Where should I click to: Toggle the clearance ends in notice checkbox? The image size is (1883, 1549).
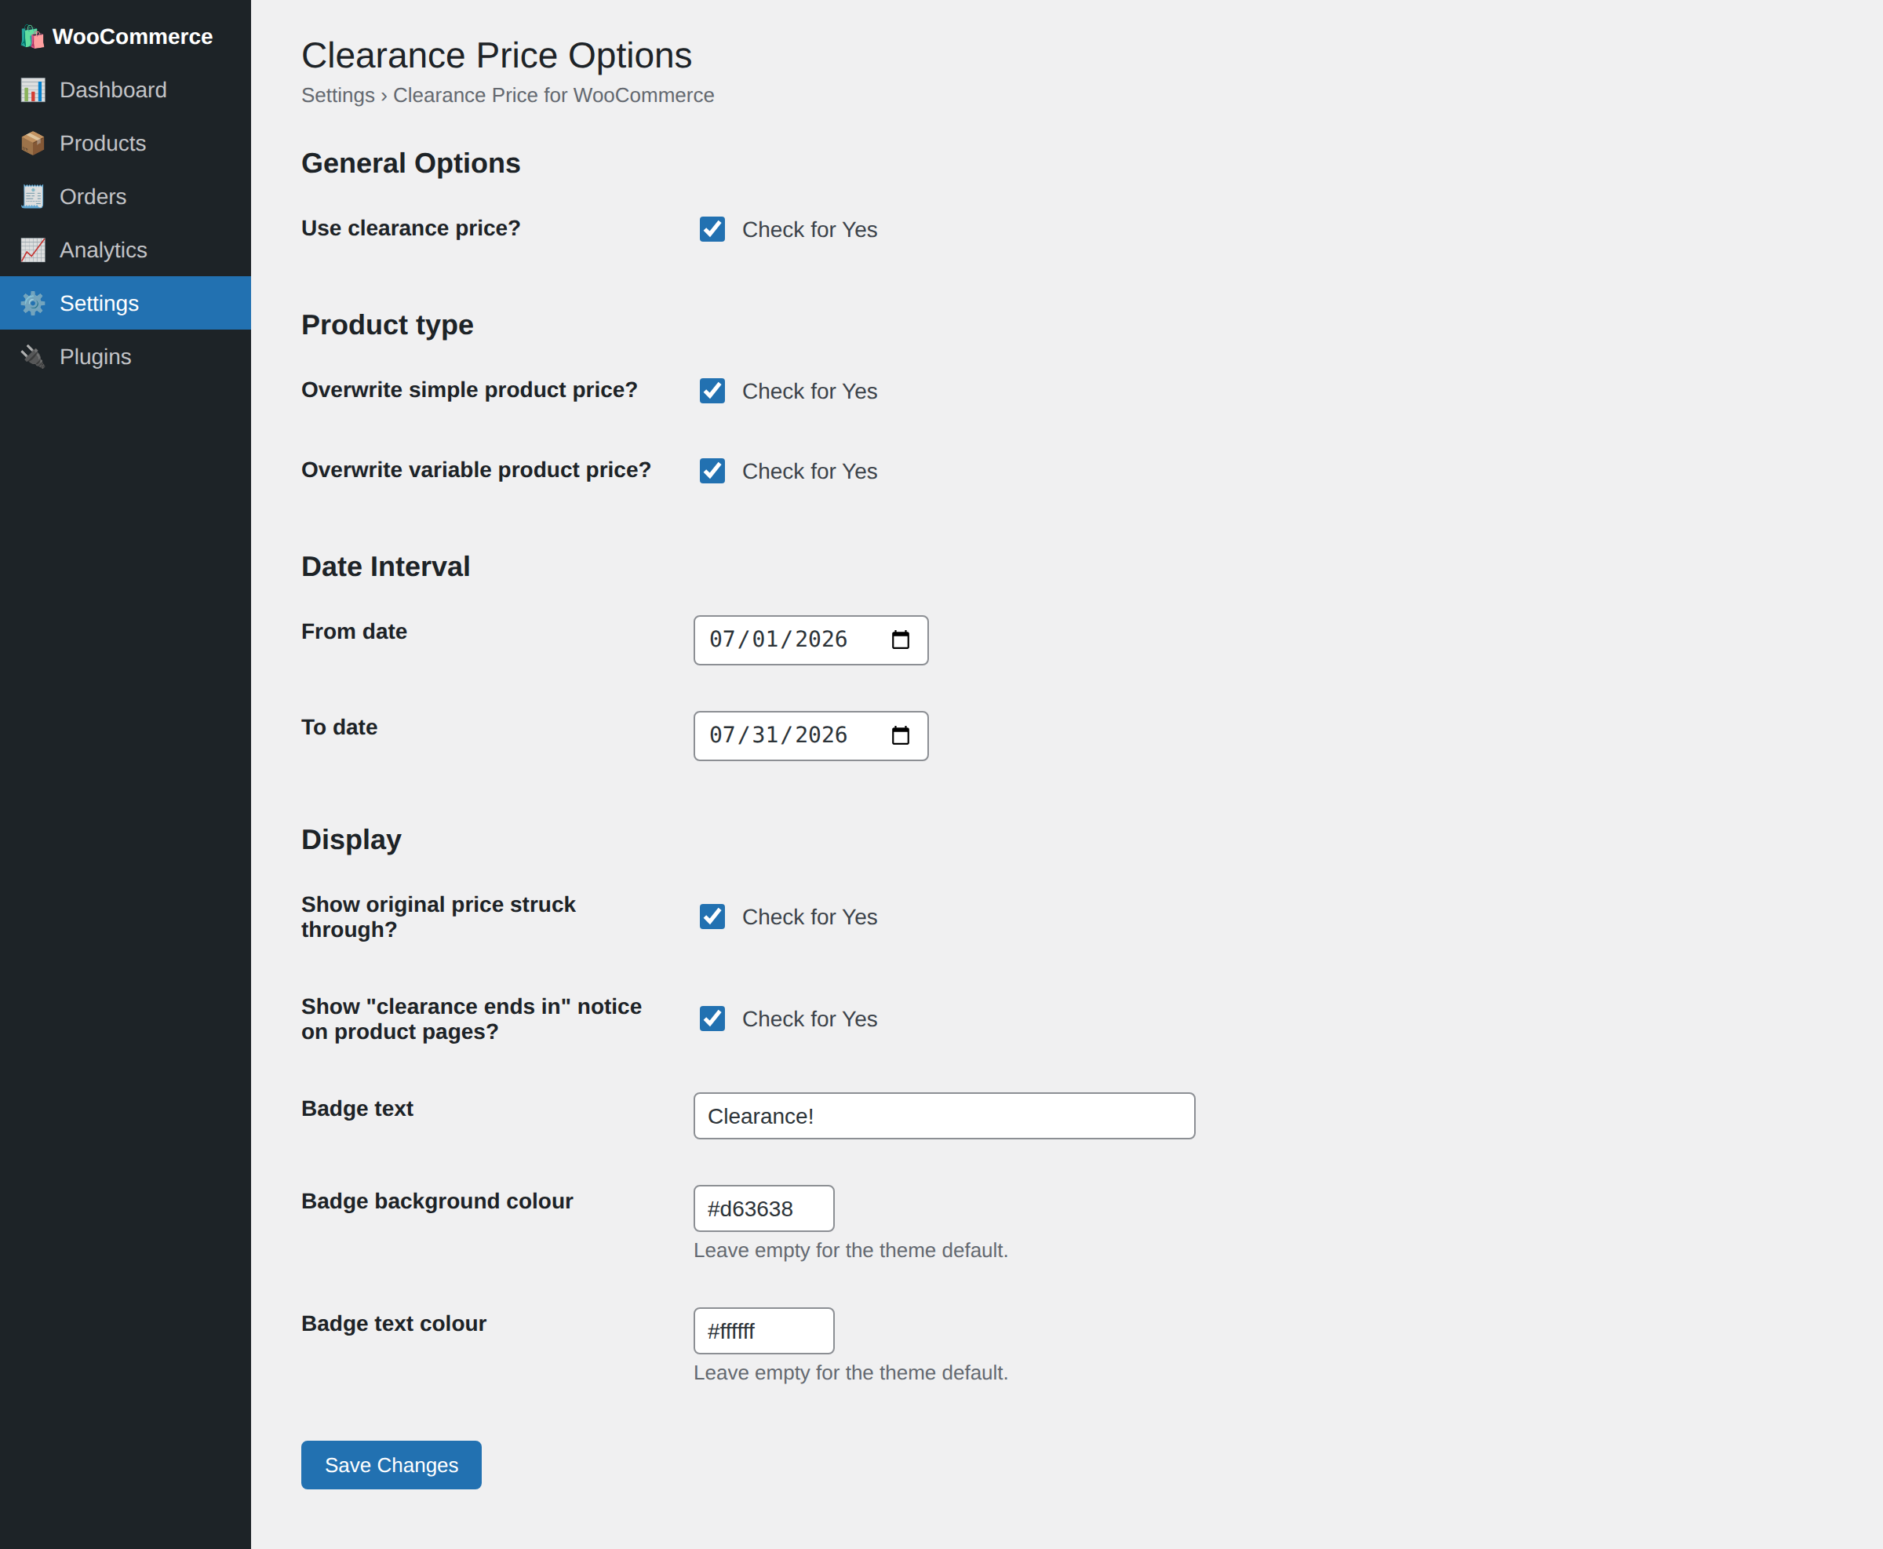click(712, 1019)
